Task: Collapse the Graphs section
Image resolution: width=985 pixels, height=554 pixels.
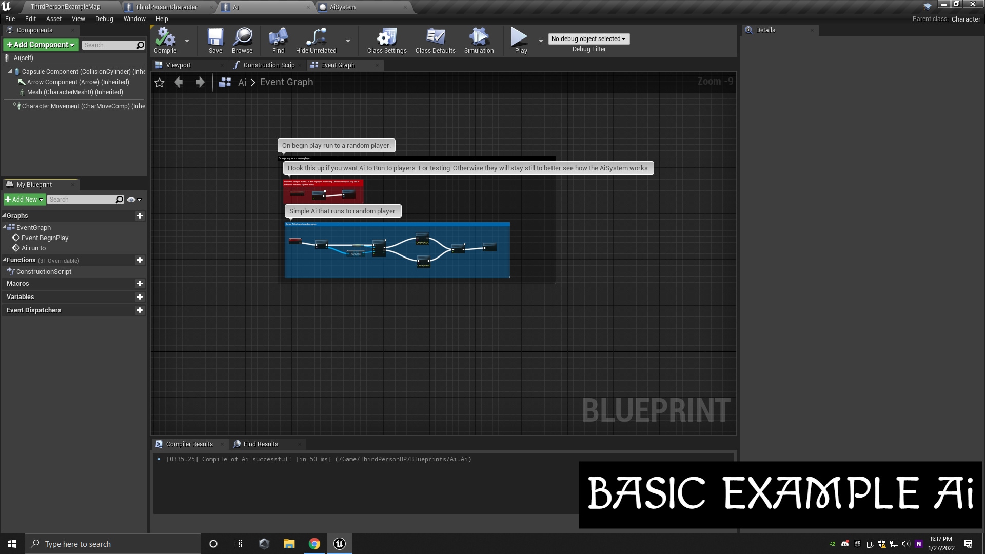Action: (4, 215)
